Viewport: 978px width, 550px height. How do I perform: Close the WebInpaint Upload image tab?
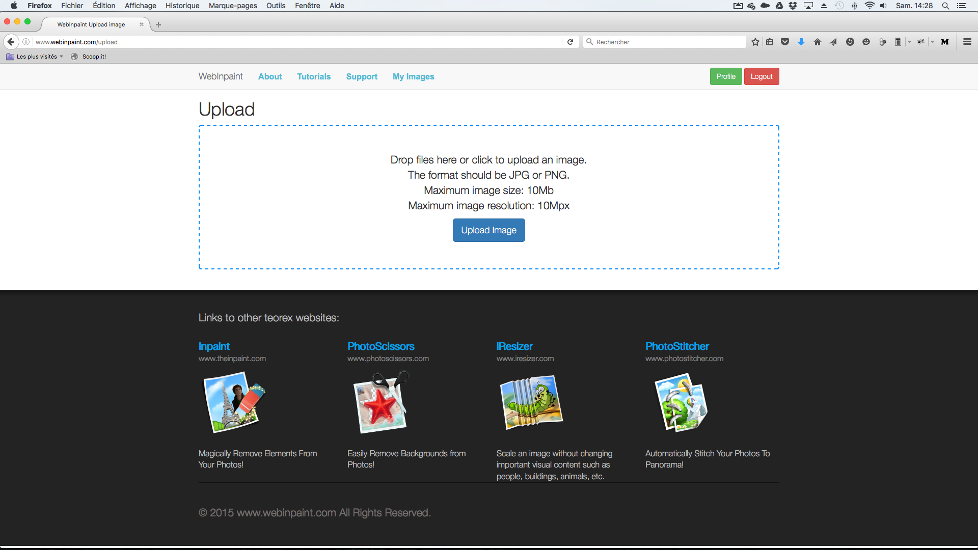coord(142,24)
